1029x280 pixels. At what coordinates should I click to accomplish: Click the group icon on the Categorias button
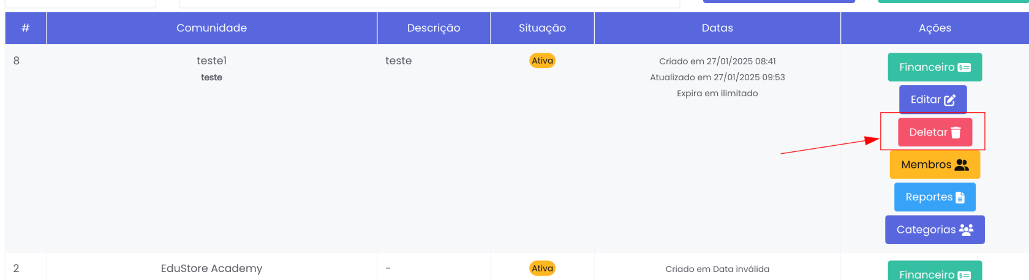coord(966,230)
